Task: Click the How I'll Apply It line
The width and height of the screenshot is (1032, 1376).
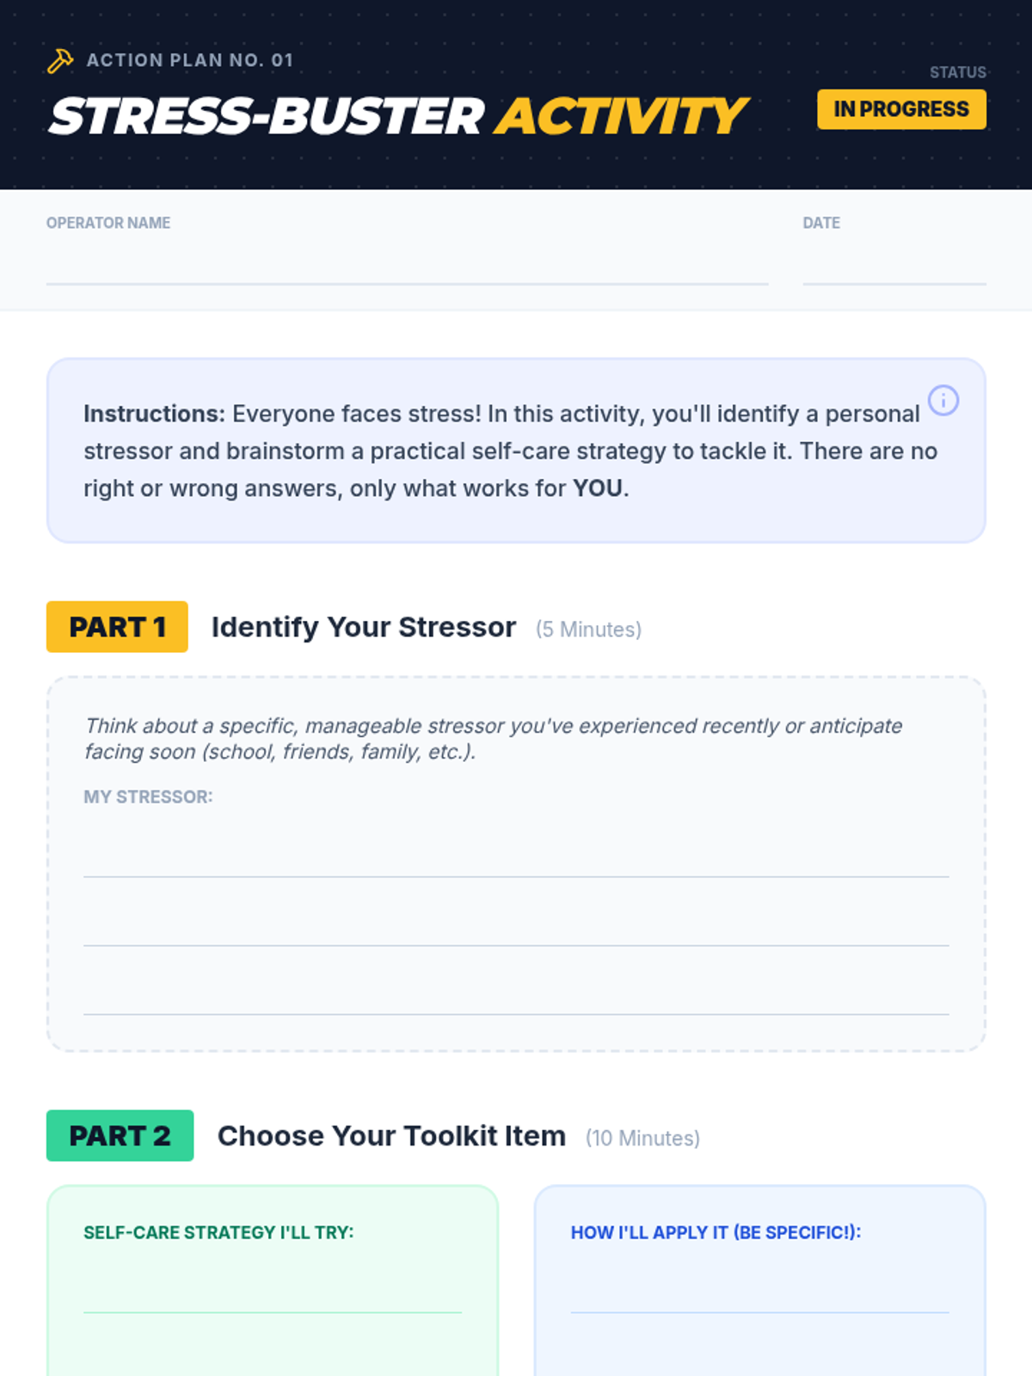Action: [760, 1295]
